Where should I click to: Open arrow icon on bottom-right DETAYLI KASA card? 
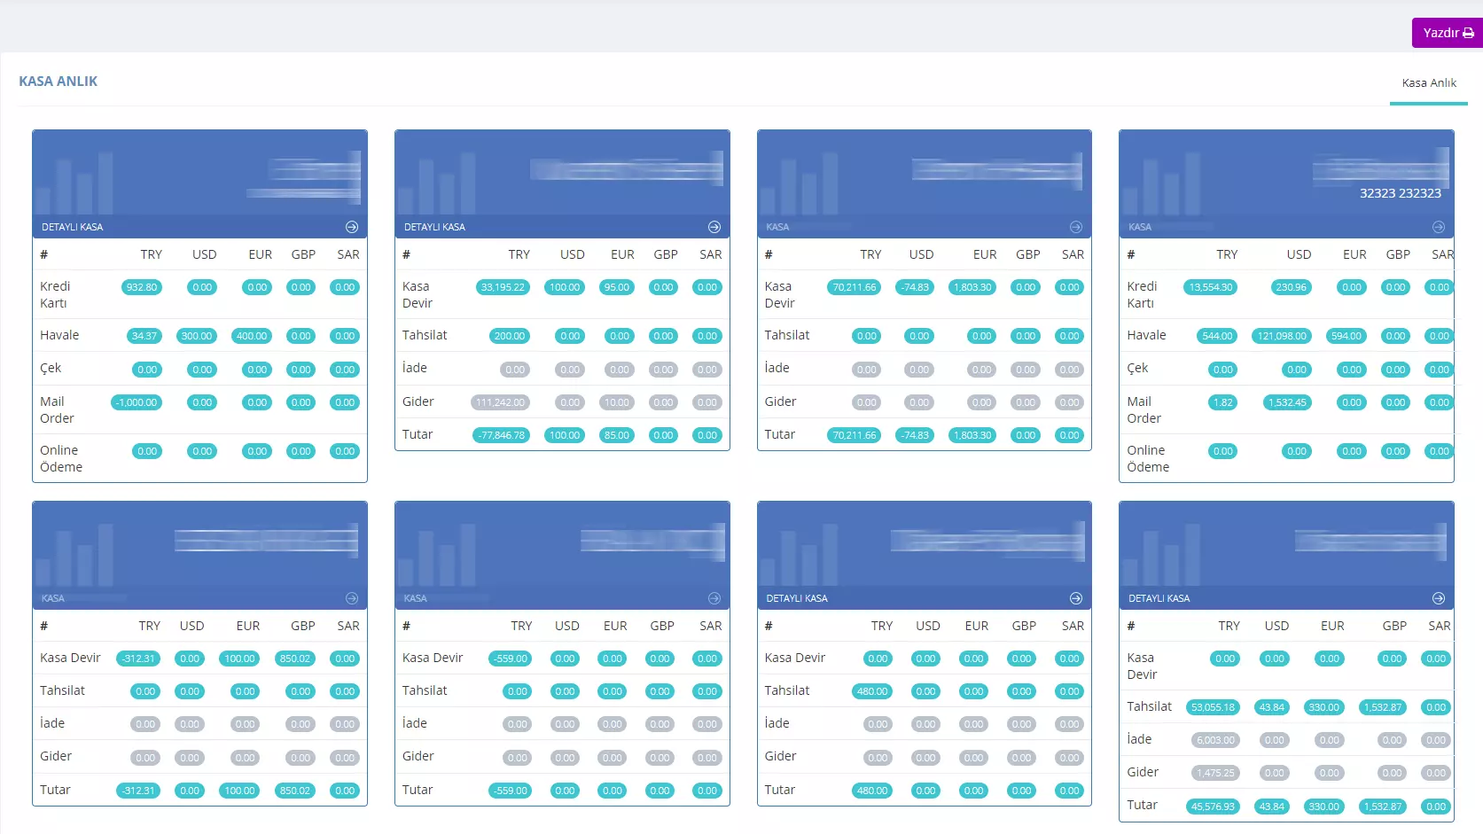pyautogui.click(x=1439, y=598)
